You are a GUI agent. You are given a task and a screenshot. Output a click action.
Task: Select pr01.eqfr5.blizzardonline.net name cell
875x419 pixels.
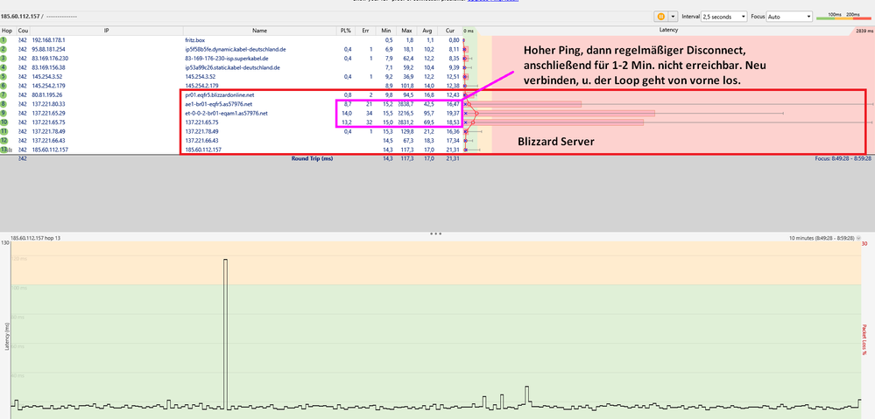[x=219, y=94]
